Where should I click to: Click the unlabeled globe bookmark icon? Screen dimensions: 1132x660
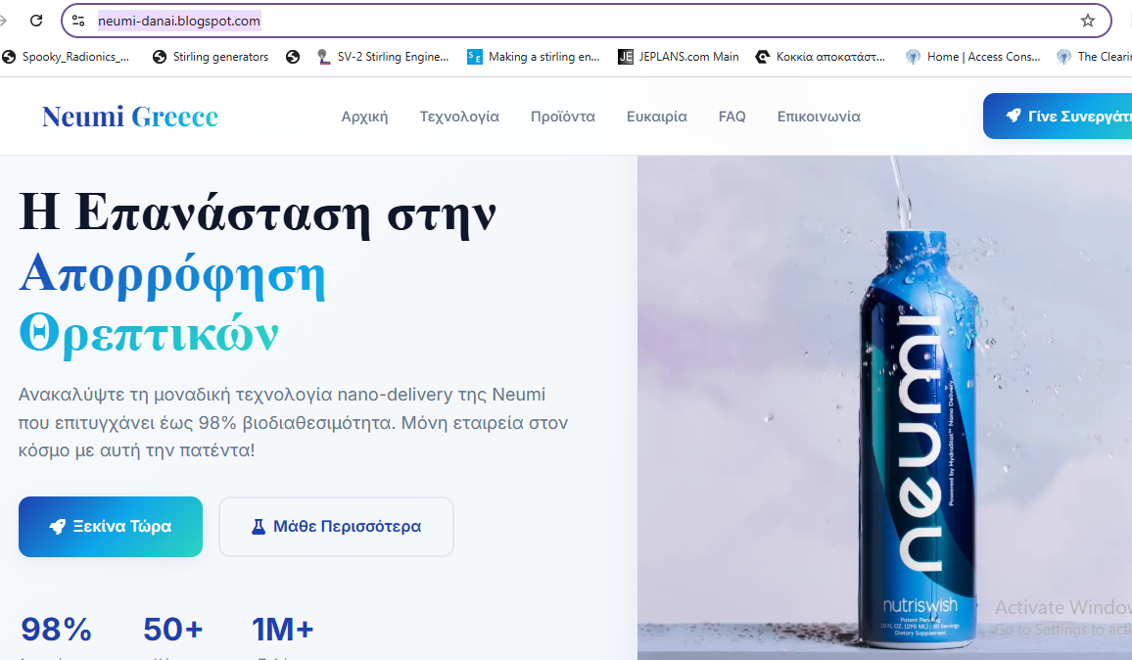pos(293,57)
